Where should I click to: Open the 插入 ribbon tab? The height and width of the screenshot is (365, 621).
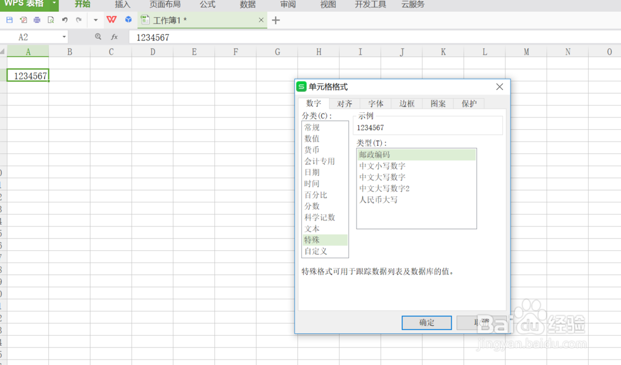122,4
